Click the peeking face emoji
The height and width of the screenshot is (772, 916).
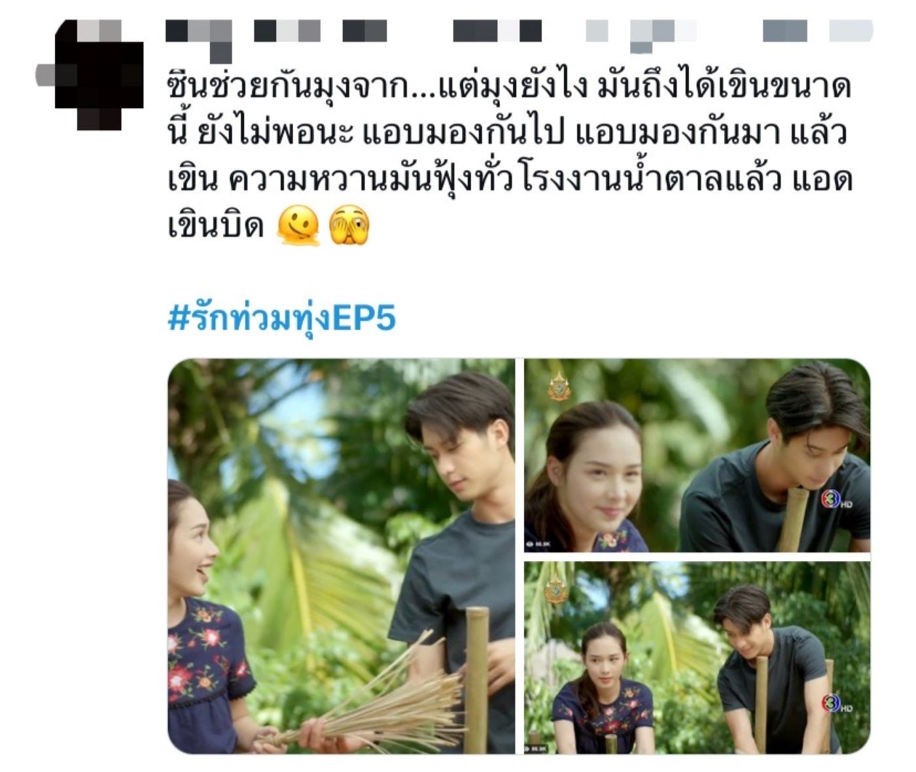(x=349, y=225)
